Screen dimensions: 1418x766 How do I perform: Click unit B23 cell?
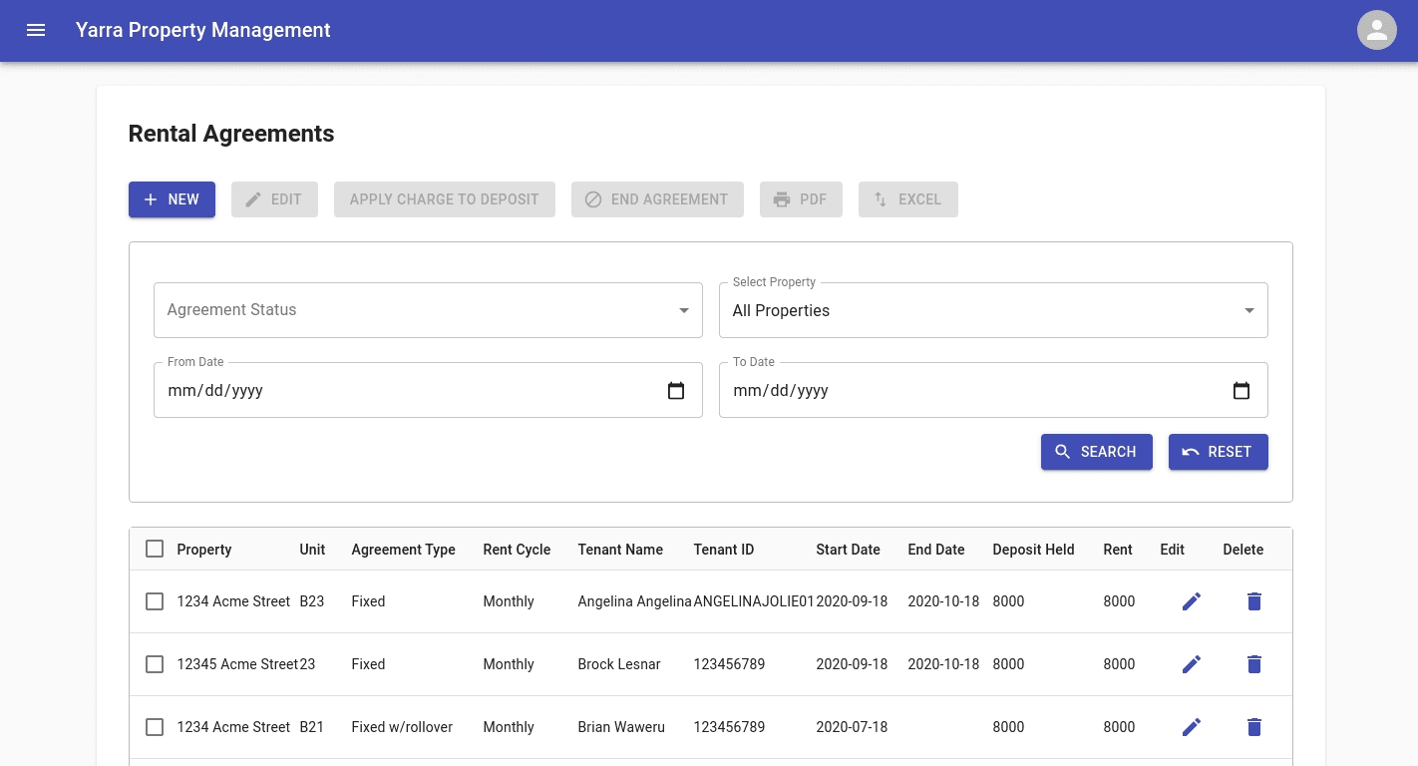tap(312, 601)
